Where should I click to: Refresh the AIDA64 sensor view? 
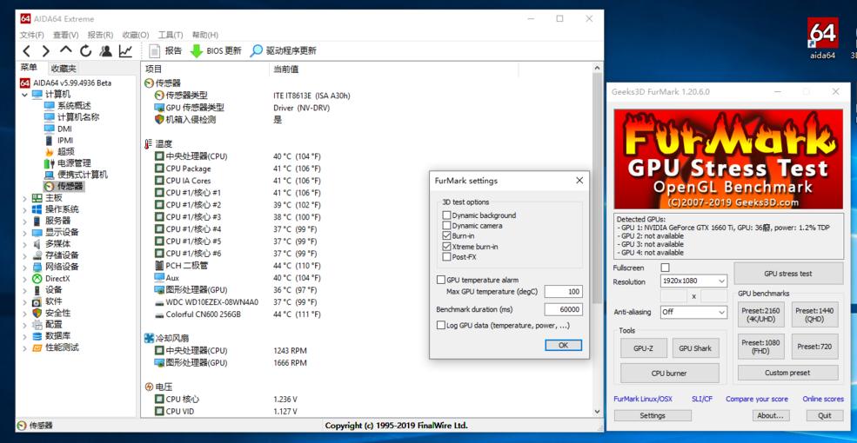[x=85, y=51]
